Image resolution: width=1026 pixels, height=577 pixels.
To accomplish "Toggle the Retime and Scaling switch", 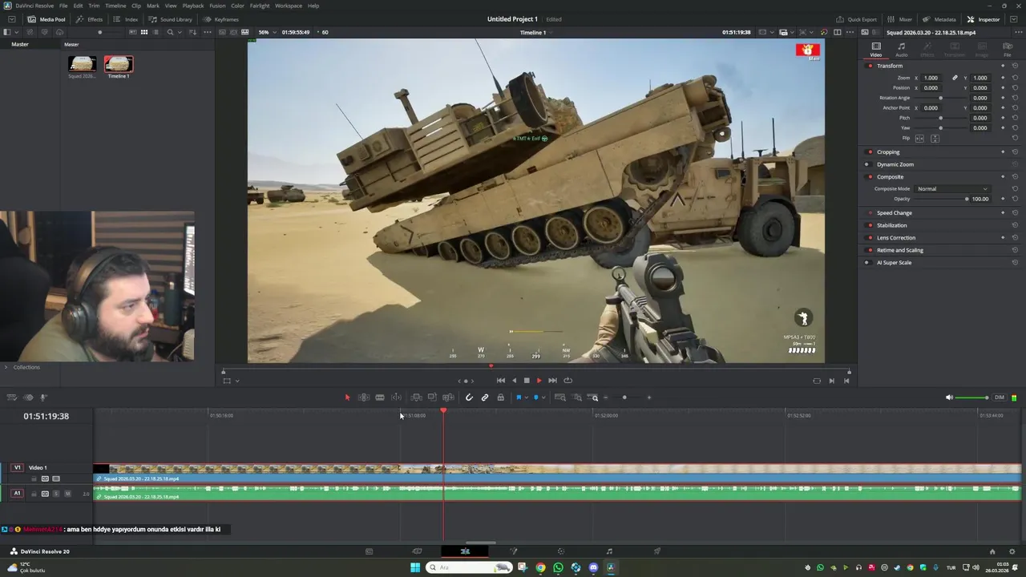I will 870,250.
